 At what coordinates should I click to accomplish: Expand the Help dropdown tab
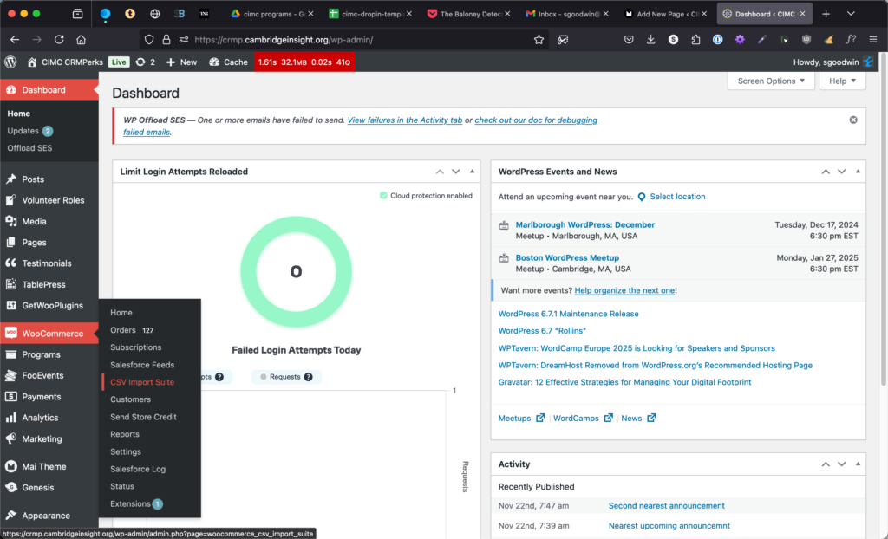tap(842, 81)
